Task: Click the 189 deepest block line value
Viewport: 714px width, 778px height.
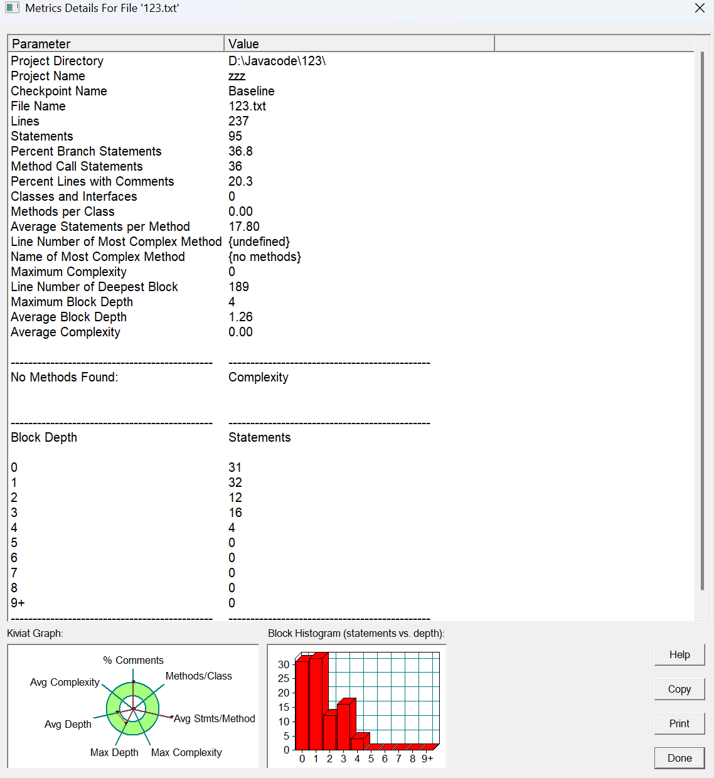Action: click(238, 287)
